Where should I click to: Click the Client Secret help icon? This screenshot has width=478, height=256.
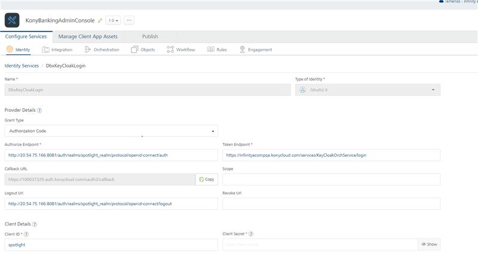(251, 234)
